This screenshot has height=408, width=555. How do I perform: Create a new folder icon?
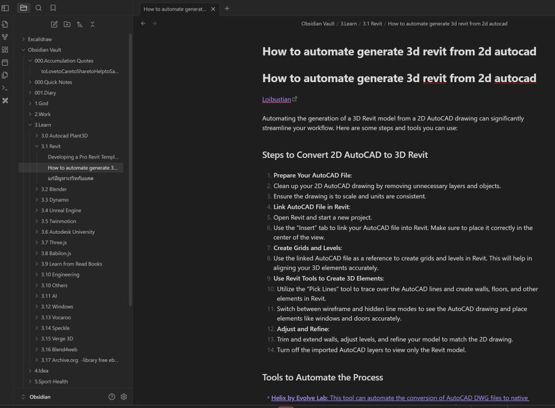(x=67, y=24)
